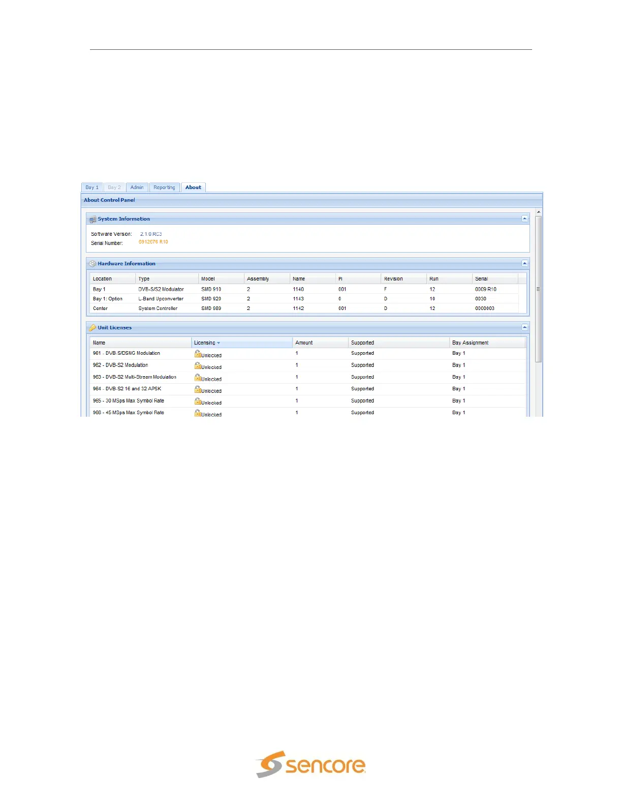This screenshot has height=805, width=622.
Task: Click the Bay Assignment column header
Action: point(487,343)
